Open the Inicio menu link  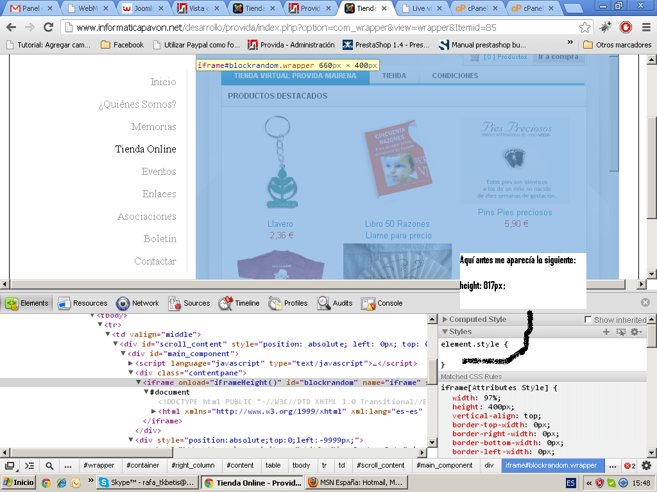click(163, 81)
